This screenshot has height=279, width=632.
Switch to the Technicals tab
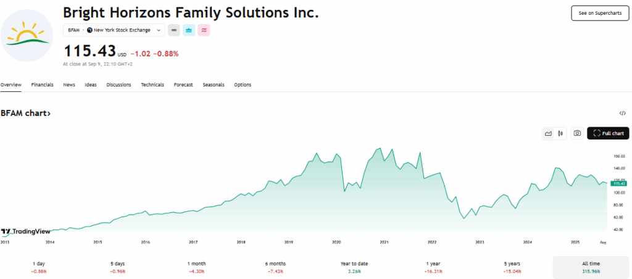tap(152, 85)
